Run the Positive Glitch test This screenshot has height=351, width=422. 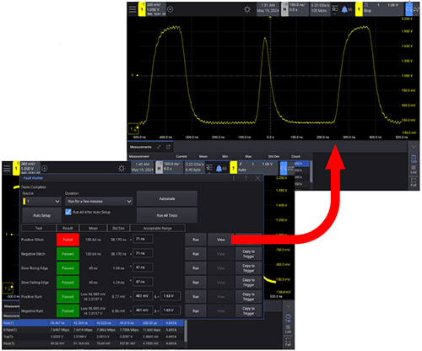click(196, 240)
